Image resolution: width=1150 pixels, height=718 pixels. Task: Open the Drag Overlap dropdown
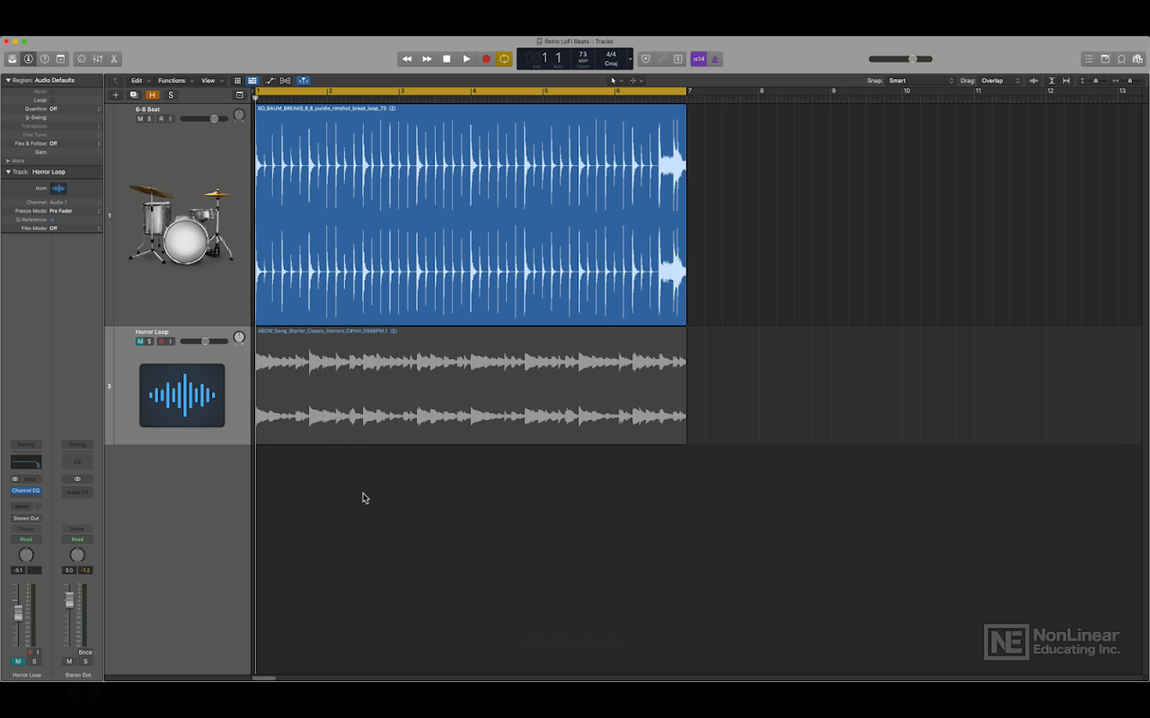tap(1001, 81)
